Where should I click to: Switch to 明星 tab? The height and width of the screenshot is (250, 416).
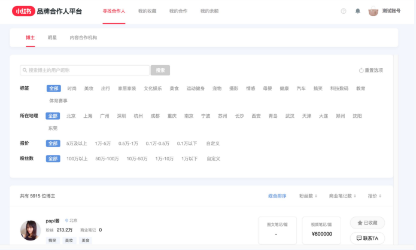(x=52, y=38)
